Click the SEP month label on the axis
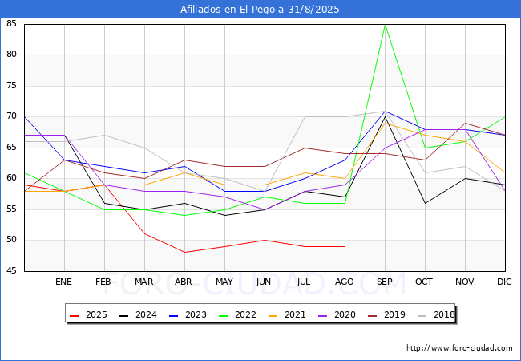Screen dimensions: 521x361 pos(385,282)
